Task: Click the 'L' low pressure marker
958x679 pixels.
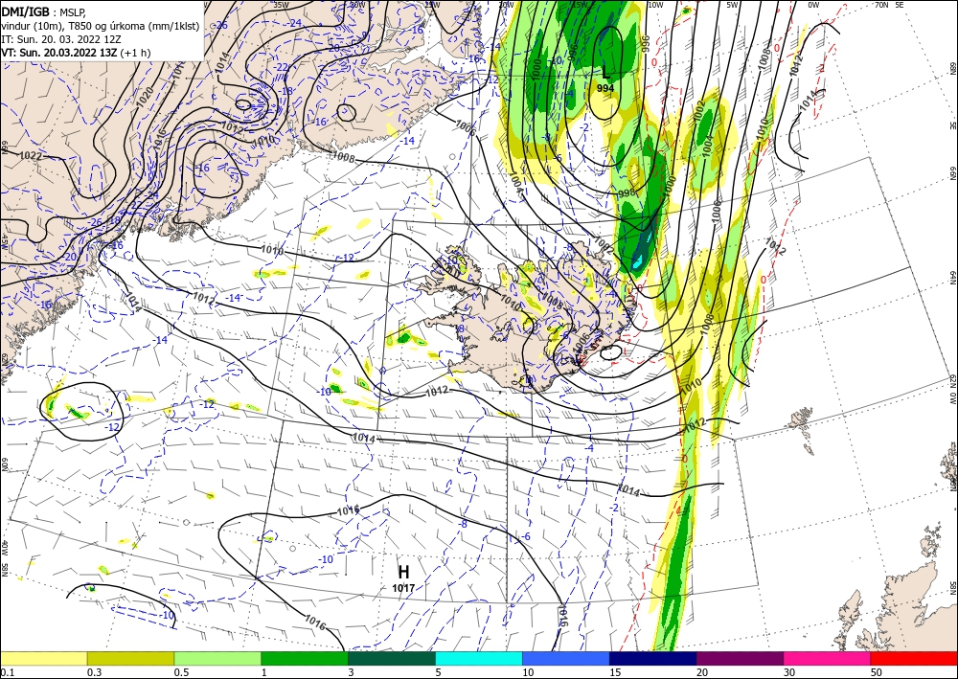Action: coord(605,73)
